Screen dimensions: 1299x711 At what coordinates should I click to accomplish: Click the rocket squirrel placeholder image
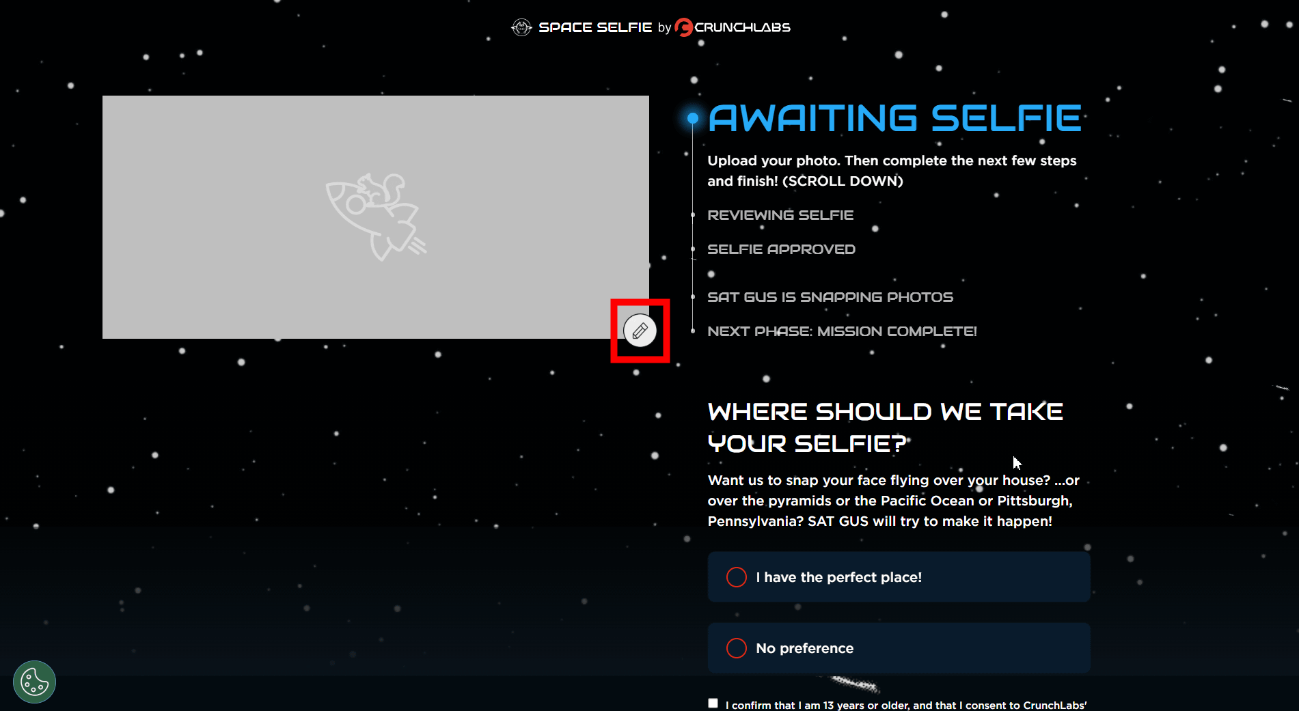coord(376,217)
